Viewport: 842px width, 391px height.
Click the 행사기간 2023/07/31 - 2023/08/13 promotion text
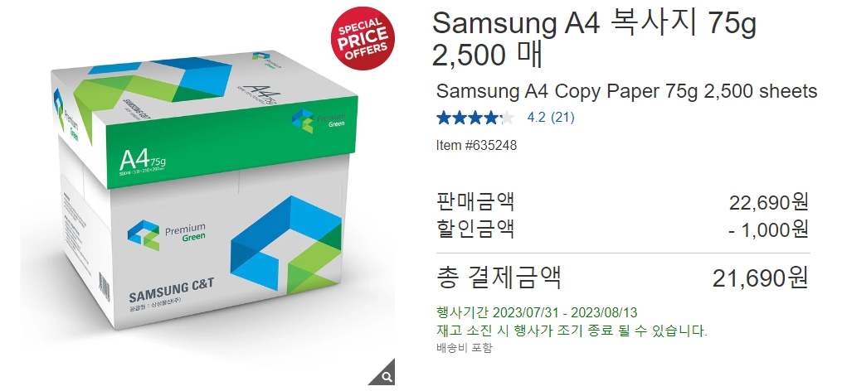point(537,312)
